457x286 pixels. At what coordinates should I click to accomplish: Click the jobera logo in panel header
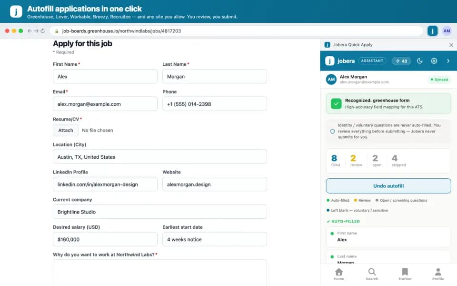[340, 61]
